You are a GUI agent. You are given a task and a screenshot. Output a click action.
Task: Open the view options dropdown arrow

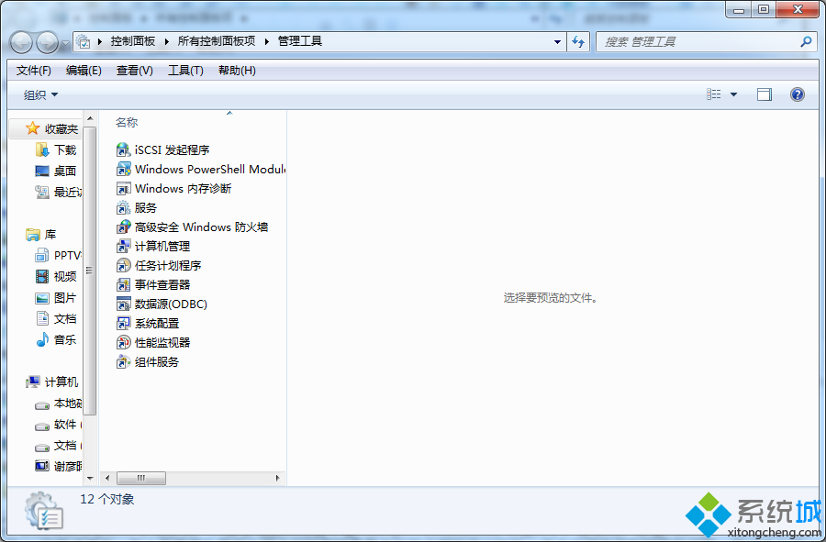[x=733, y=94]
